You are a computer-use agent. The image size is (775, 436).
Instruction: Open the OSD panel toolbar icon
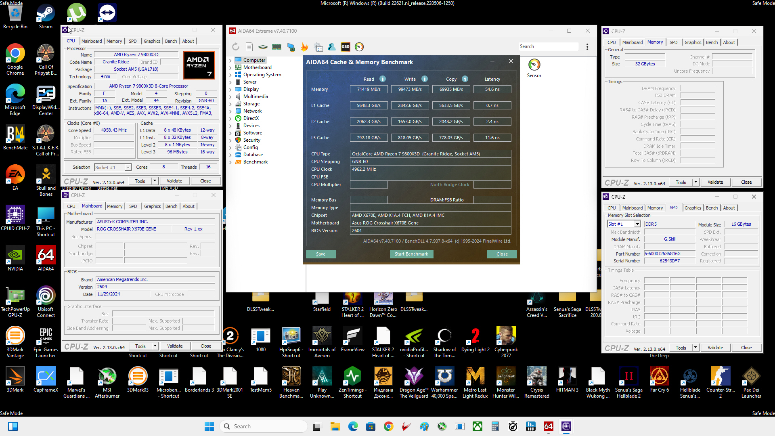pos(346,47)
